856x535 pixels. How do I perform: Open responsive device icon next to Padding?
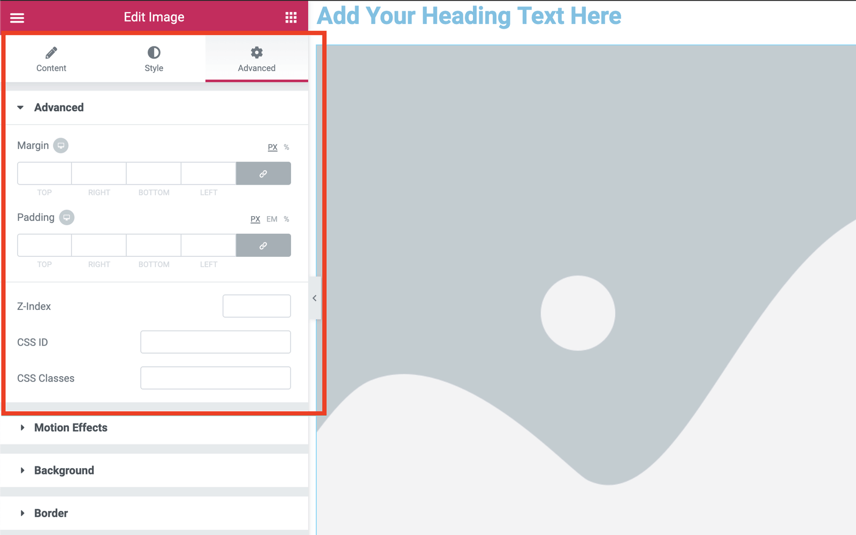click(x=66, y=218)
